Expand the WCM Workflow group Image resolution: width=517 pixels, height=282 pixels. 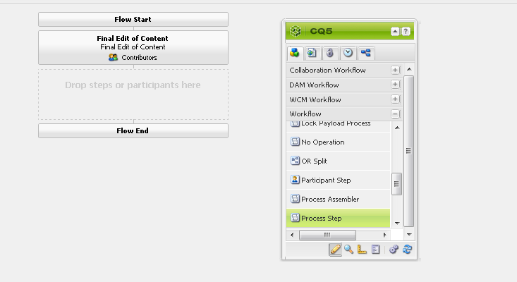pyautogui.click(x=395, y=99)
